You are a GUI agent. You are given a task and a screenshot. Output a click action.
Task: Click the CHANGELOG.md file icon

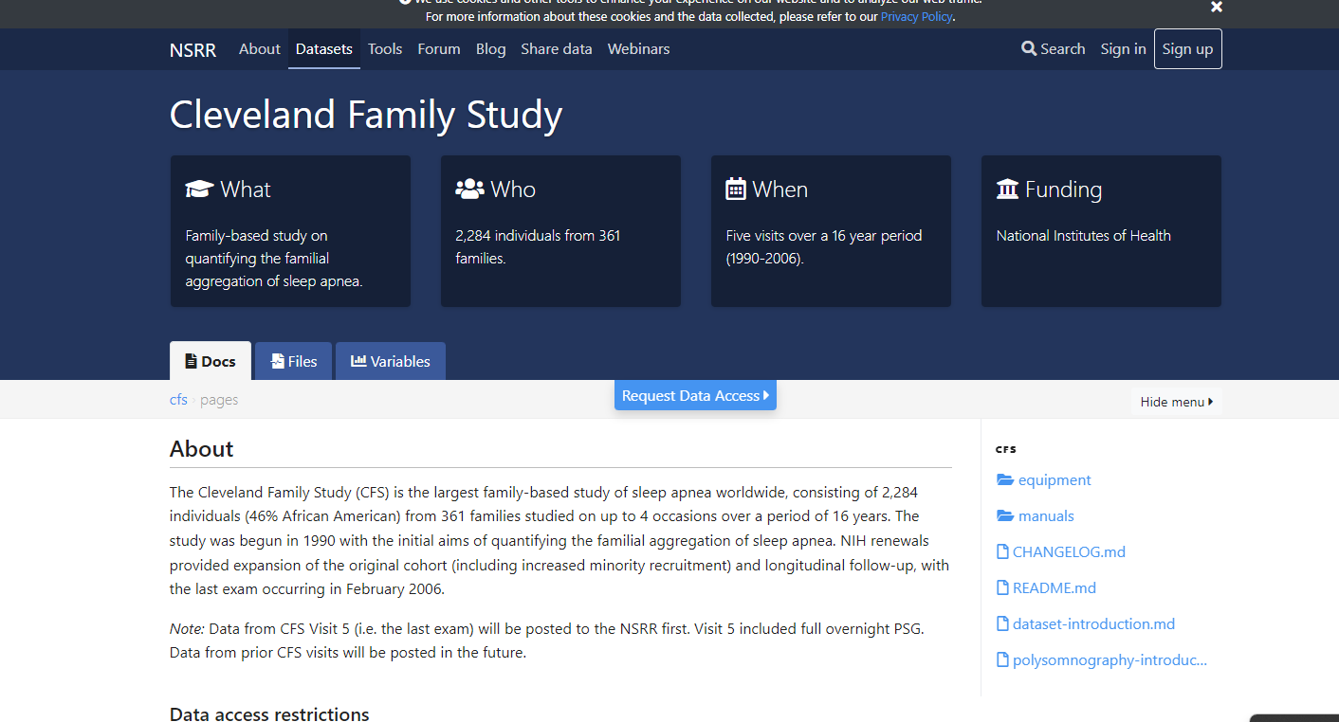(x=1002, y=552)
